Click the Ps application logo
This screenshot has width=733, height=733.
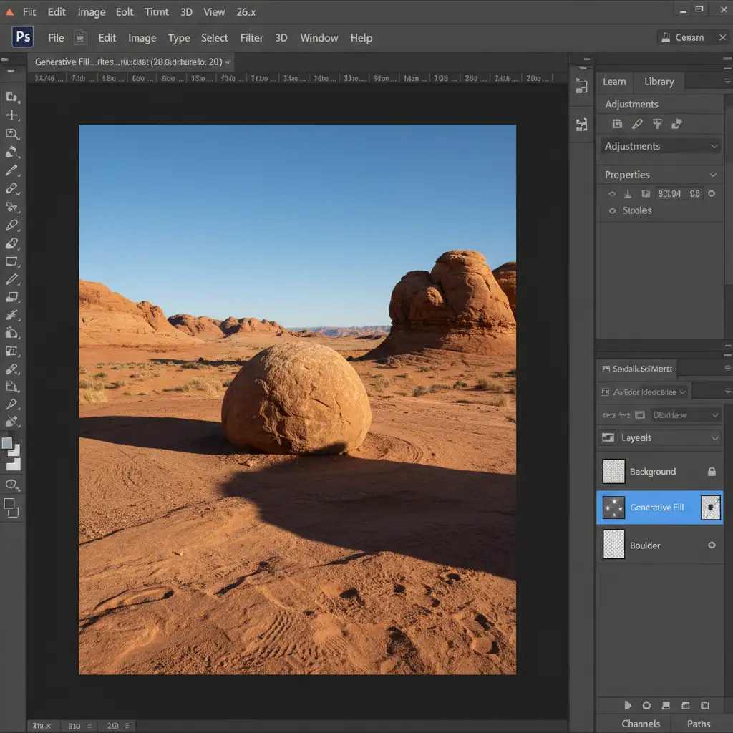coord(23,38)
